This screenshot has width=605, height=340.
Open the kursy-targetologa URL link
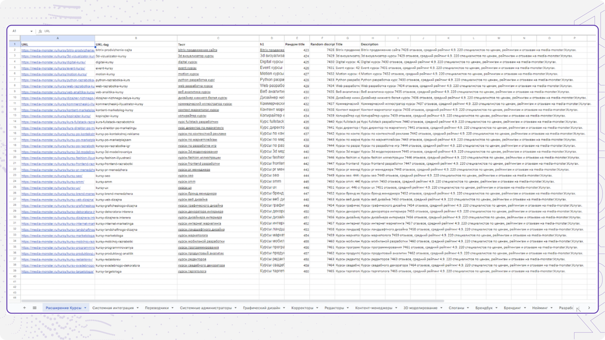click(x=58, y=271)
